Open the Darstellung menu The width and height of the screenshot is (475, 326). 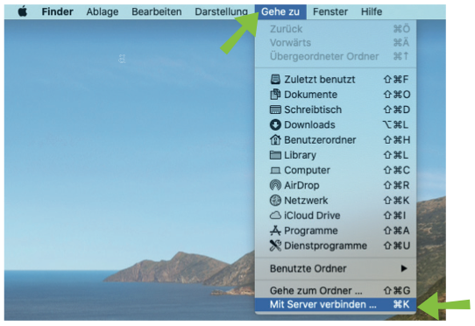(221, 11)
